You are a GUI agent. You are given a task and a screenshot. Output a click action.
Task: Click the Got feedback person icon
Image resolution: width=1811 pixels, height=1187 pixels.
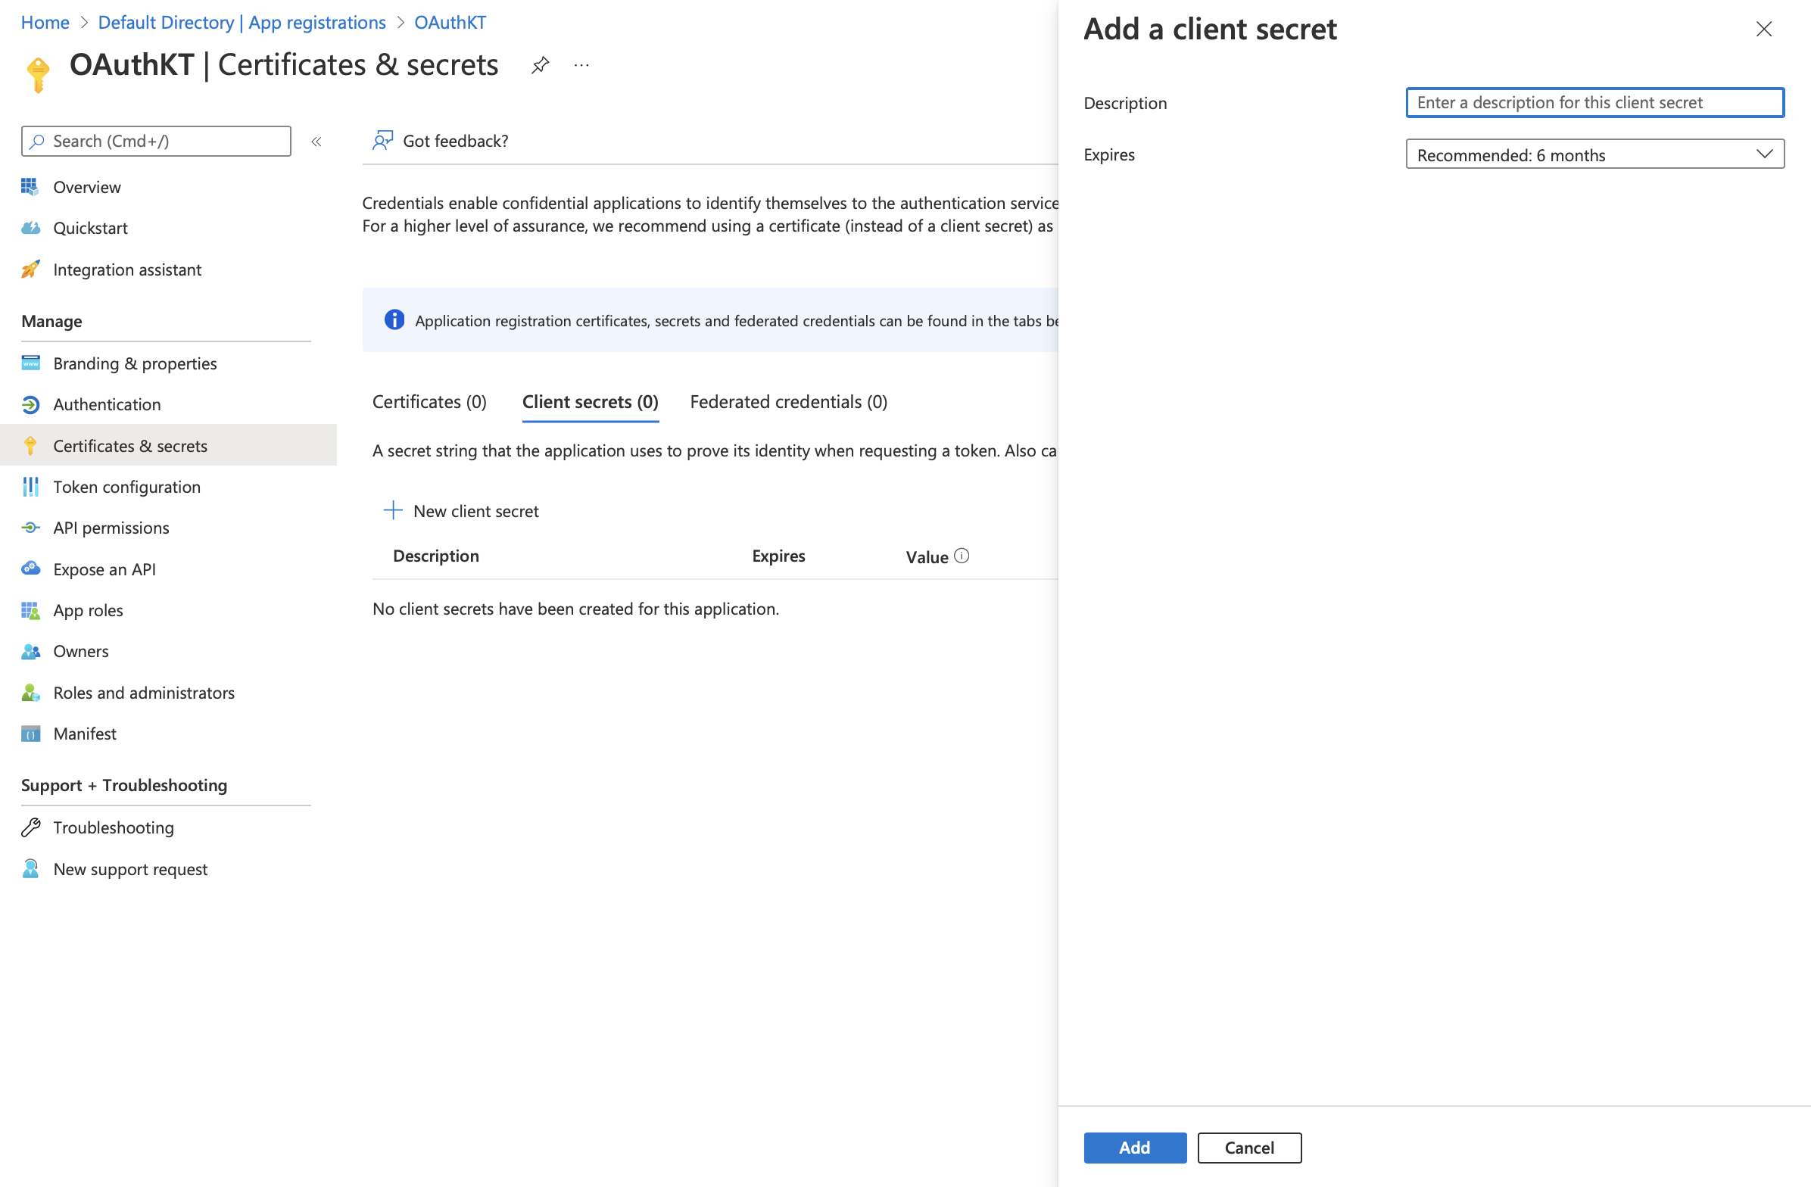383,140
